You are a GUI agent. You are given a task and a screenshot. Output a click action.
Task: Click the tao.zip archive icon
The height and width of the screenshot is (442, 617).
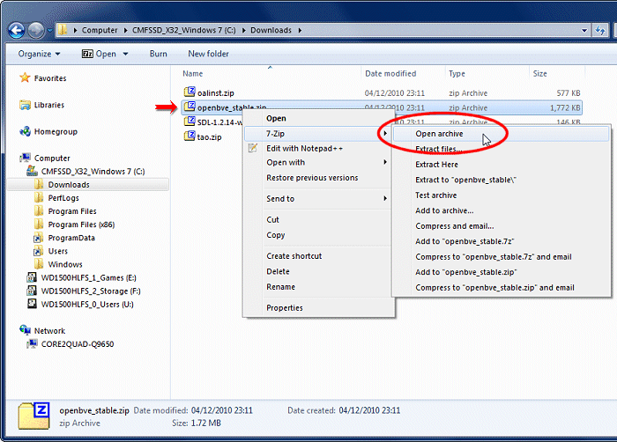(x=190, y=136)
